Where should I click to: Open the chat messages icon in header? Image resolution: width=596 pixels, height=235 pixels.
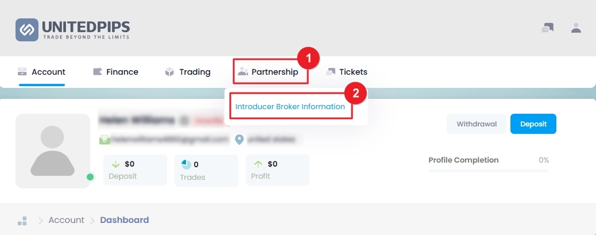click(548, 28)
